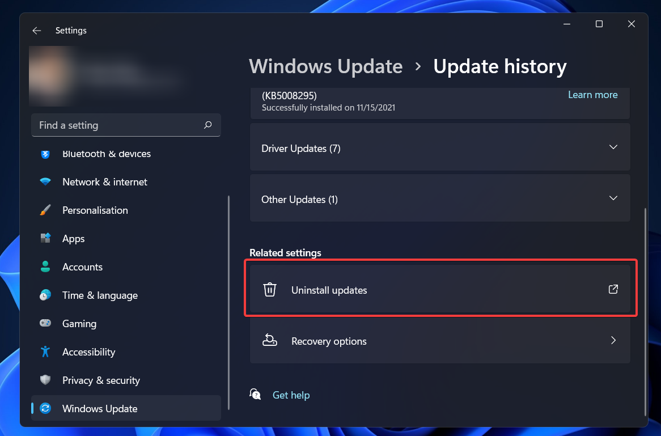Go back with the Settings back arrow
661x436 pixels.
click(37, 31)
